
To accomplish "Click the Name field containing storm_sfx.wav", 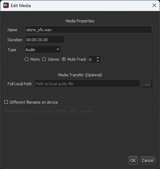I will (x=88, y=29).
